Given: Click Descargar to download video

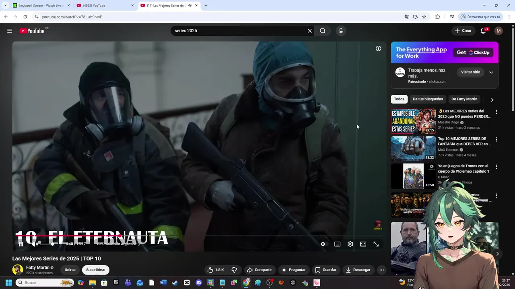Looking at the screenshot, I should pyautogui.click(x=358, y=270).
